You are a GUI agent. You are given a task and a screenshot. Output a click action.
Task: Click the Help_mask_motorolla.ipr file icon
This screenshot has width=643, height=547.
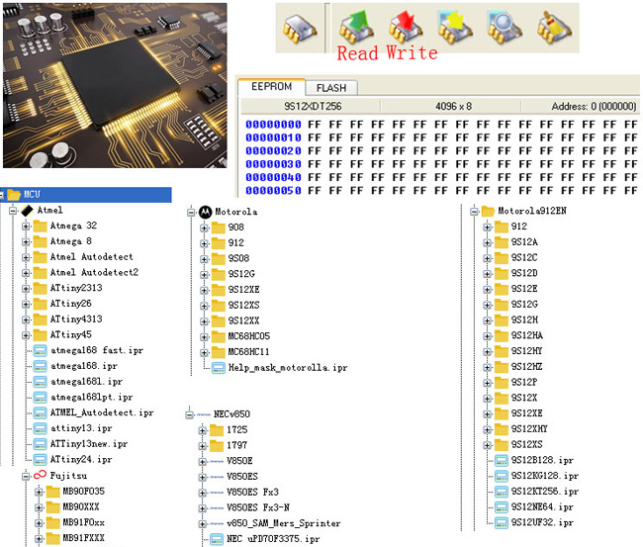tap(219, 368)
